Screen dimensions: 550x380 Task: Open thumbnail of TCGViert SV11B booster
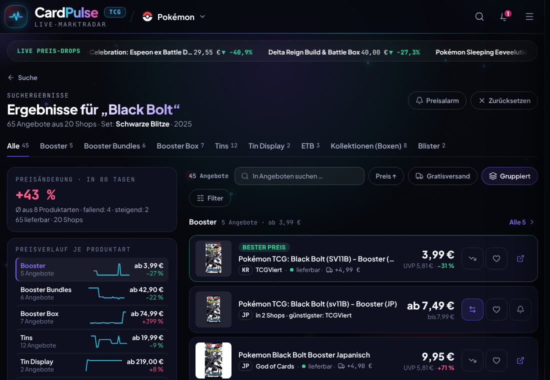coord(213,258)
